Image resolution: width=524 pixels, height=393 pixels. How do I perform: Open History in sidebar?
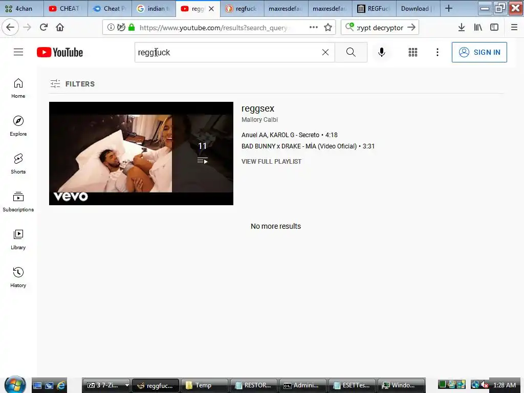click(18, 277)
